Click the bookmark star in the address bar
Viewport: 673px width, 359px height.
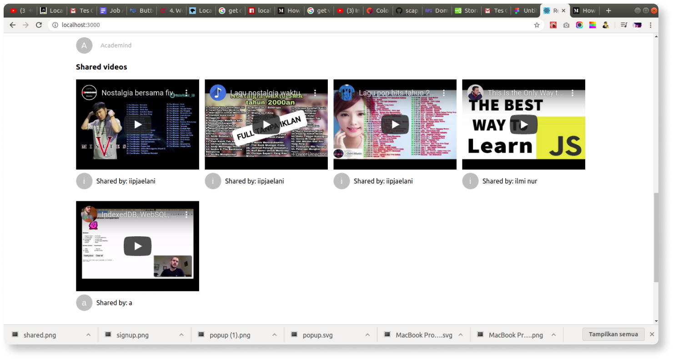pos(537,25)
